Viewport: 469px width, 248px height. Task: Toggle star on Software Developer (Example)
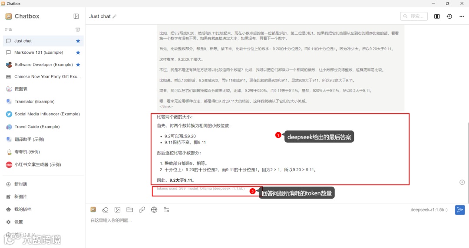78,65
